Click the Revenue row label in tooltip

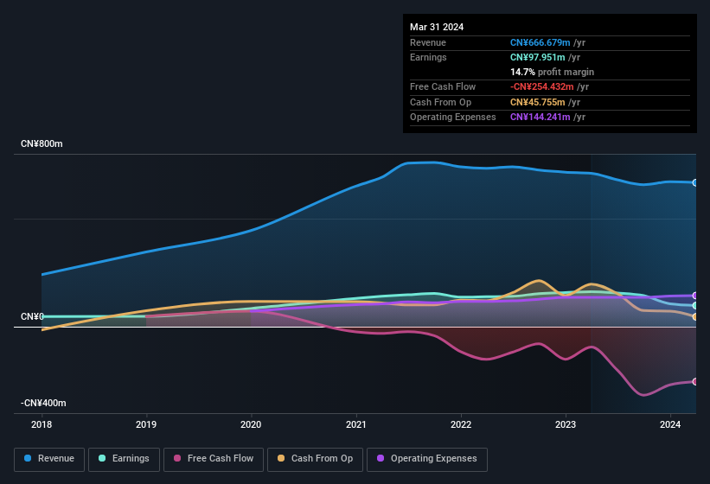pos(428,42)
